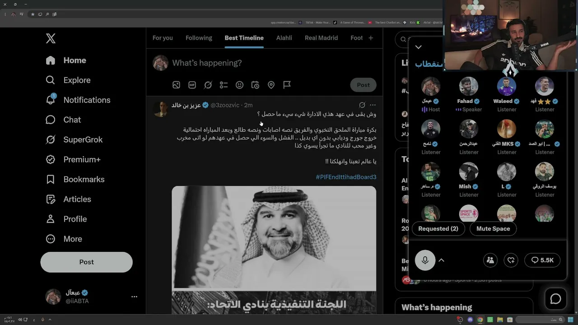Screen dimensions: 578x325
Task: Open listener Mish's avatar in the Space
Action: 469,172
